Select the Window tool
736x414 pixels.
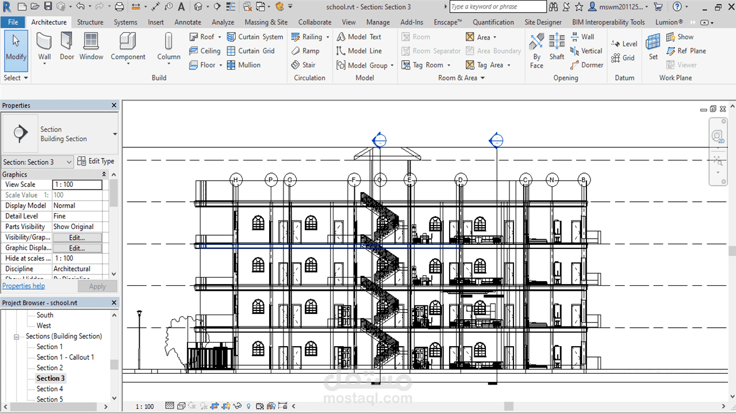click(x=91, y=47)
